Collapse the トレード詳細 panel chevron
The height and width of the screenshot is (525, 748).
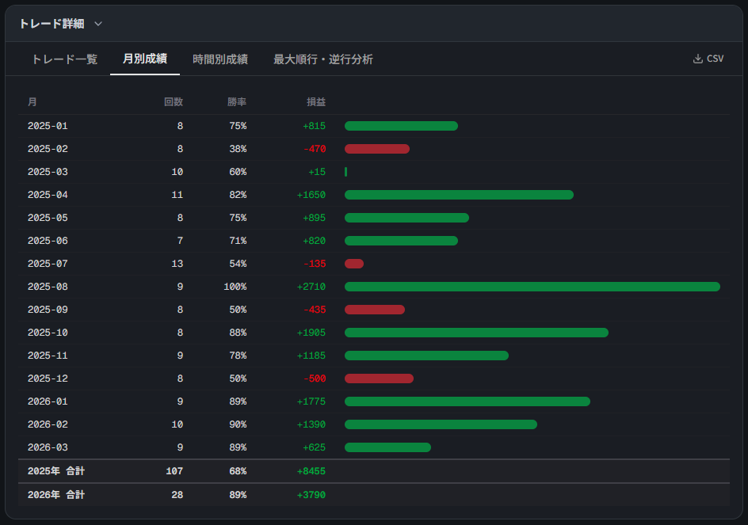(x=98, y=24)
